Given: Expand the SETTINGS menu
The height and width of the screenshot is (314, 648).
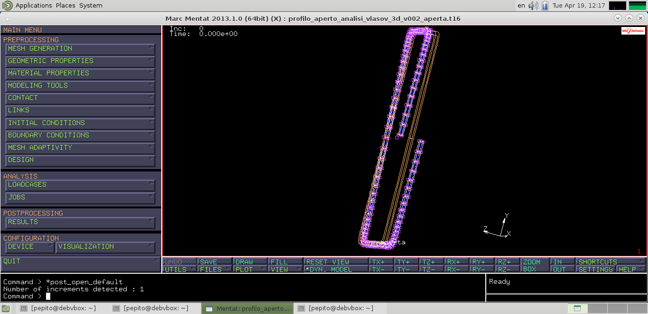Looking at the screenshot, I should point(596,269).
